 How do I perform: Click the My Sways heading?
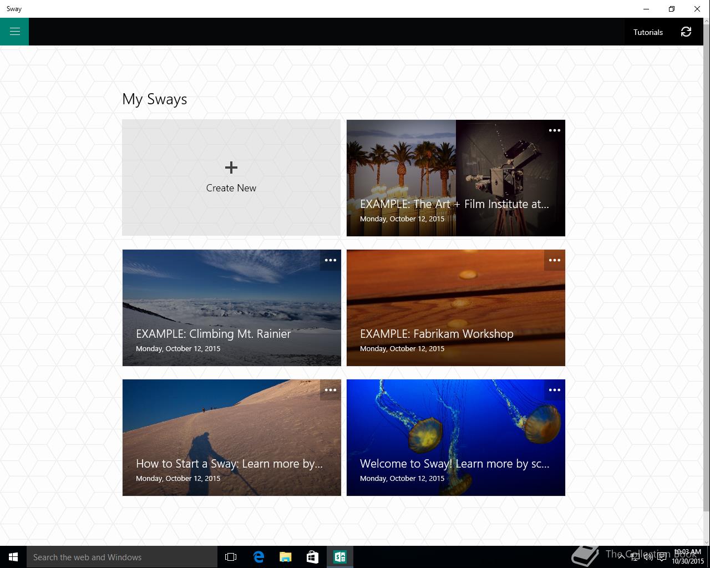click(155, 99)
